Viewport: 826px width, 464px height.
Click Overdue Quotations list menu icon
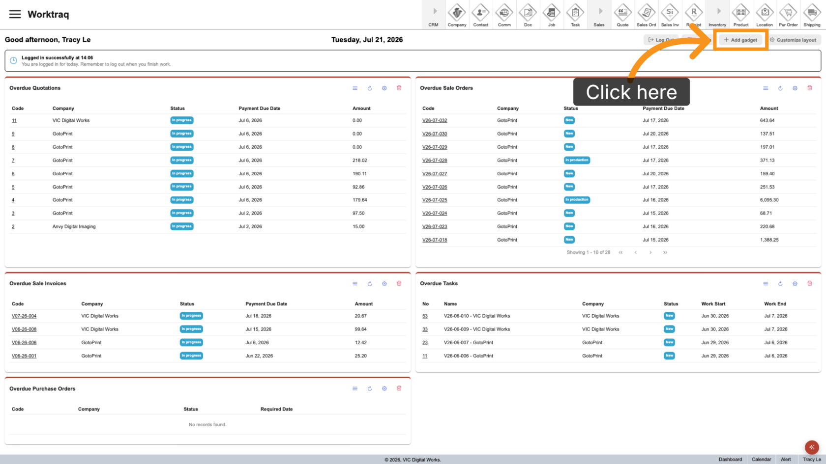tap(355, 88)
